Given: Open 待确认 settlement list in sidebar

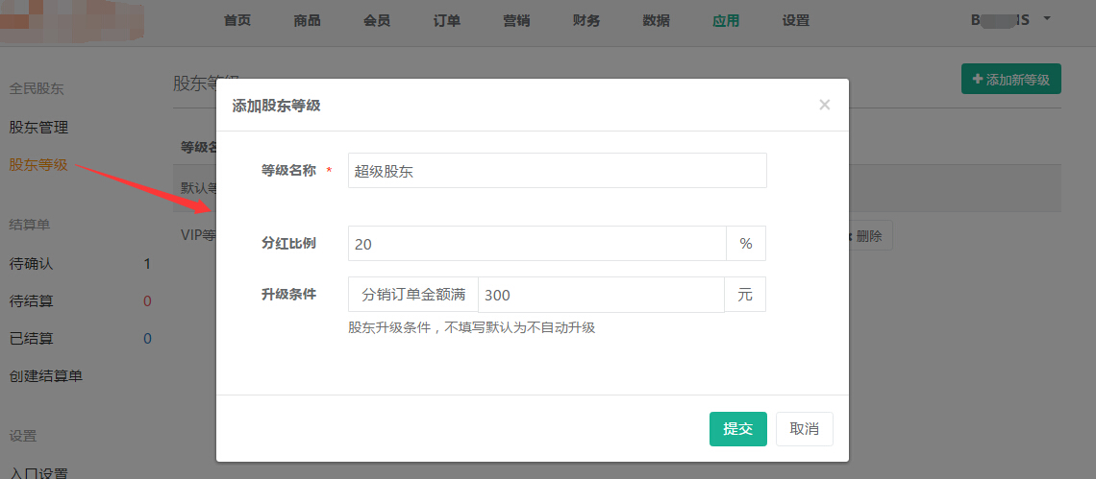Looking at the screenshot, I should [31, 264].
